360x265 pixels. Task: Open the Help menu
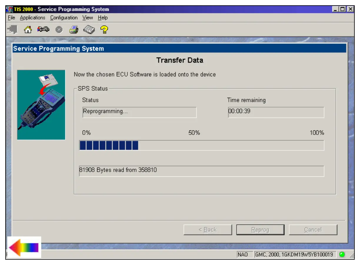tap(103, 18)
